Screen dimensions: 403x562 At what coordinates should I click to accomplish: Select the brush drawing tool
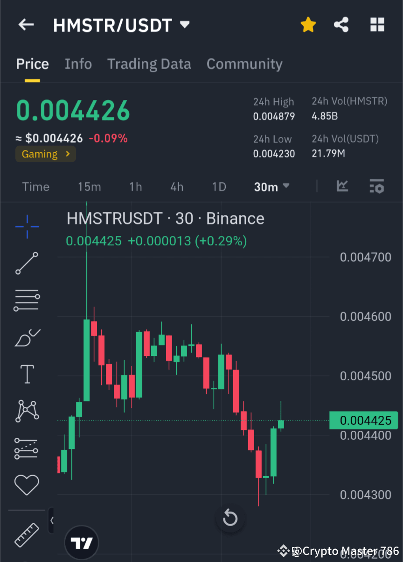click(27, 337)
